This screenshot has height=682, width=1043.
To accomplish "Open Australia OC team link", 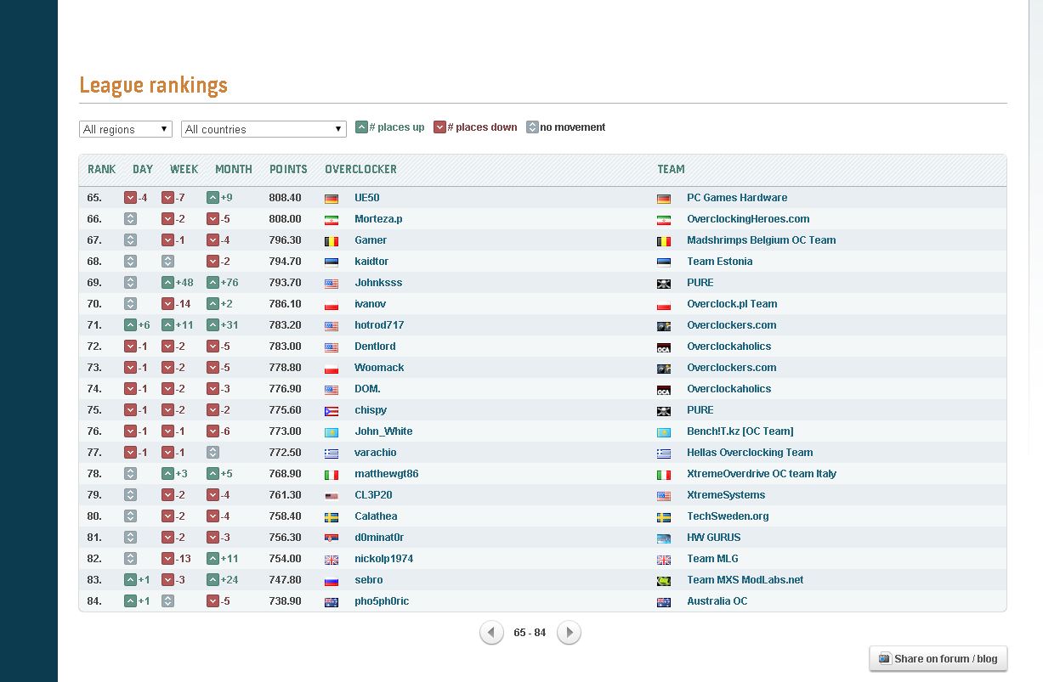I will click(x=717, y=600).
